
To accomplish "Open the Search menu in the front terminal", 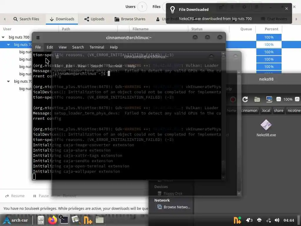I will (78, 47).
